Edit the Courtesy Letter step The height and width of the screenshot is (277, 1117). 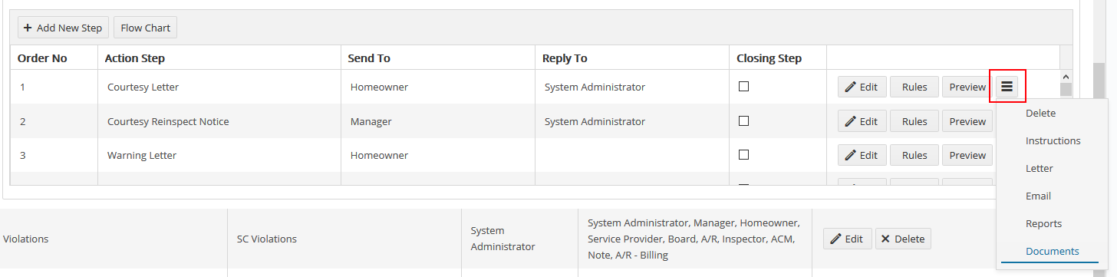coord(862,87)
